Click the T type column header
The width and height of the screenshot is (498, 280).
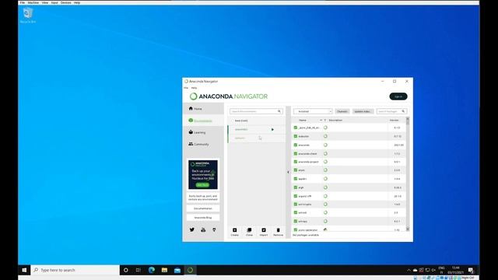click(325, 121)
